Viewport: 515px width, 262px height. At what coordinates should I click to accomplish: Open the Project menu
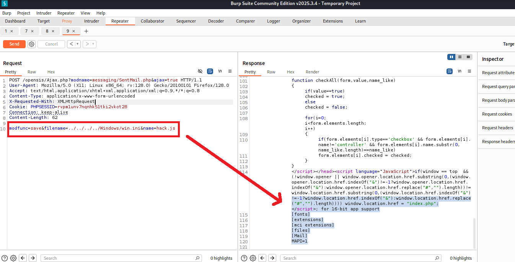(24, 13)
